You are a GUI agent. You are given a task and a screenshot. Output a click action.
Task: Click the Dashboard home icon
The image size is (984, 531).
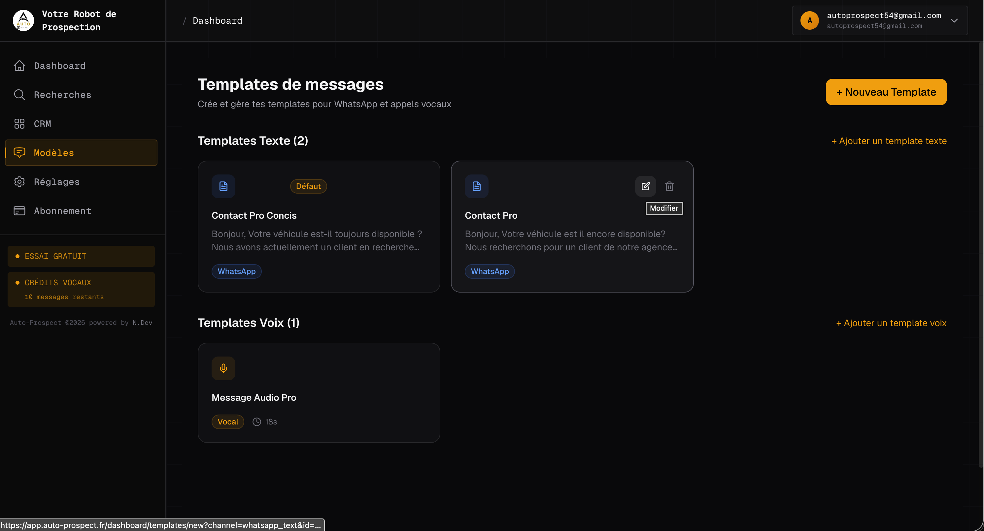point(19,66)
